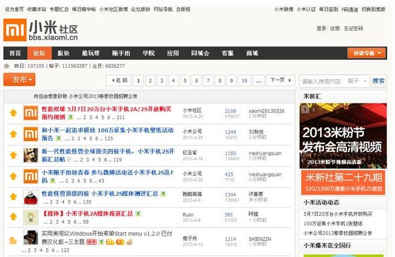395x257 pixels.
Task: Go to 下一页 next page
Action: click(x=280, y=80)
